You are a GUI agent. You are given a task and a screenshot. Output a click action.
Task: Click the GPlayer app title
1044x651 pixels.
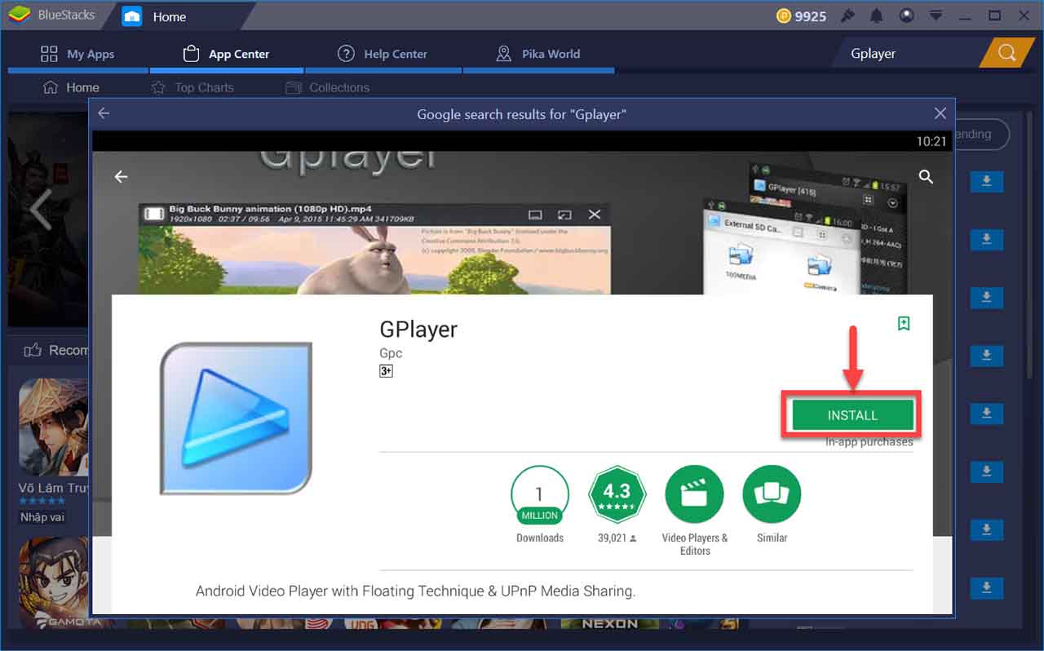pyautogui.click(x=418, y=329)
